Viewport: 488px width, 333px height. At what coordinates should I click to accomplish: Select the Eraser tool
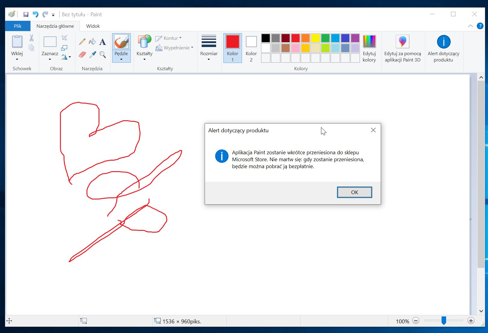pos(82,54)
